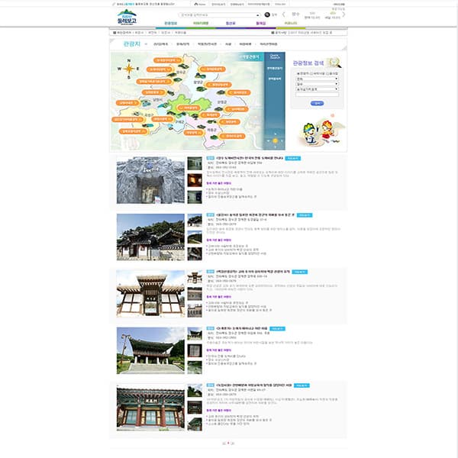The image size is (458, 458).
Task: Open the large cave entrance photo
Action: 150,180
